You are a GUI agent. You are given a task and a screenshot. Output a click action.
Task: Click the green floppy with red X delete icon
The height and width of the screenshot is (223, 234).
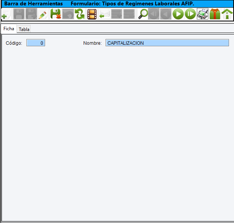[55, 14]
